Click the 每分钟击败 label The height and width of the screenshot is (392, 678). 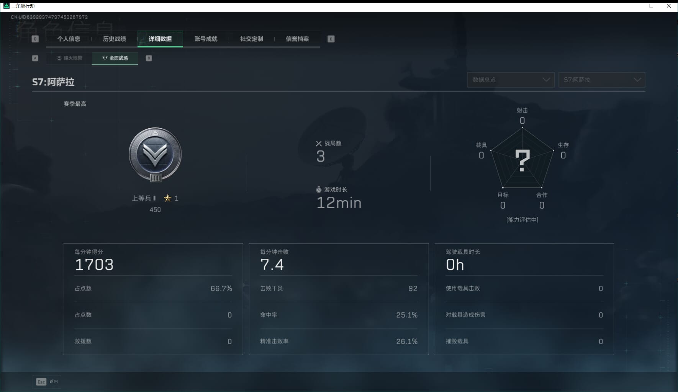(x=274, y=252)
